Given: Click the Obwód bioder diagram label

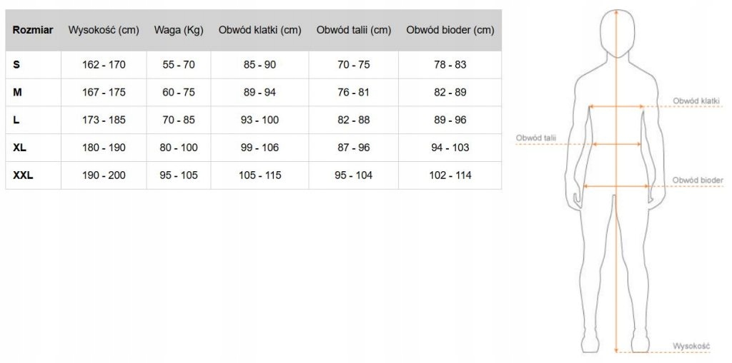Looking at the screenshot, I should point(698,180).
